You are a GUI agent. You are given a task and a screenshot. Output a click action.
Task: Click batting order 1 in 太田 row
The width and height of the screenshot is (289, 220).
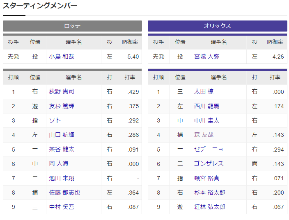click(x=158, y=92)
